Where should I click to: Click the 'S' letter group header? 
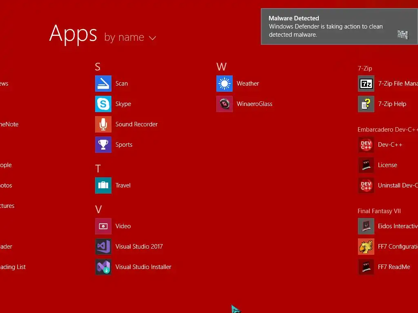click(98, 66)
